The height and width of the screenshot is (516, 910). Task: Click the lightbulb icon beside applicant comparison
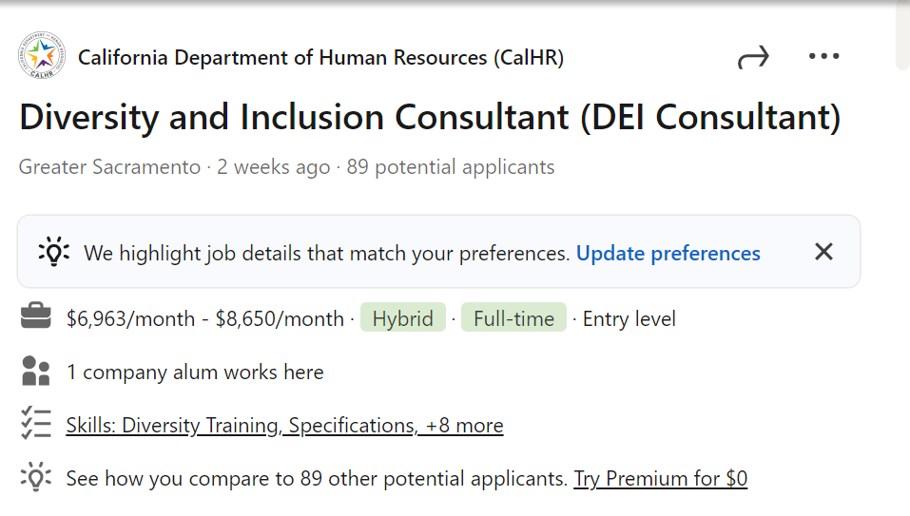(x=36, y=477)
